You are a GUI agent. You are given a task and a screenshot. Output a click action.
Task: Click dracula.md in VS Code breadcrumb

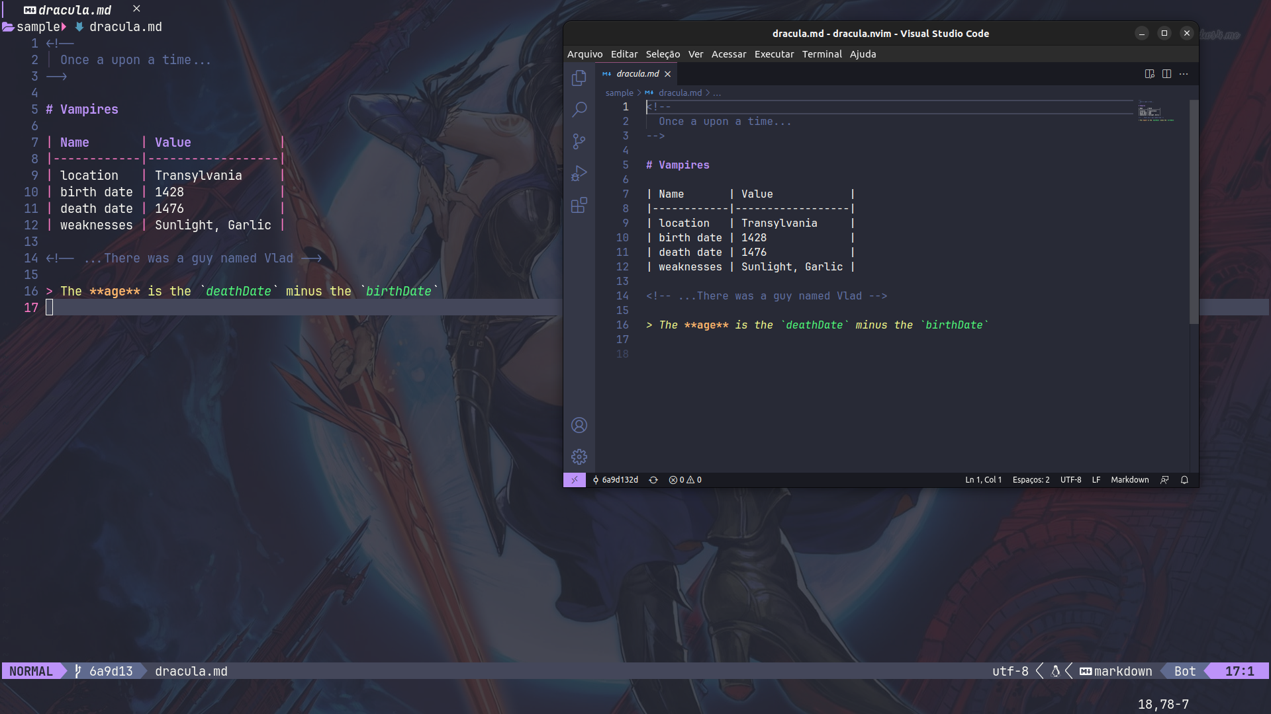click(x=680, y=93)
